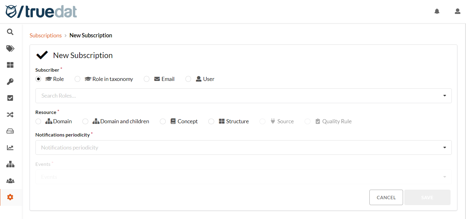Open the settings gear in the sidebar
This screenshot has width=466, height=219.
[10, 197]
